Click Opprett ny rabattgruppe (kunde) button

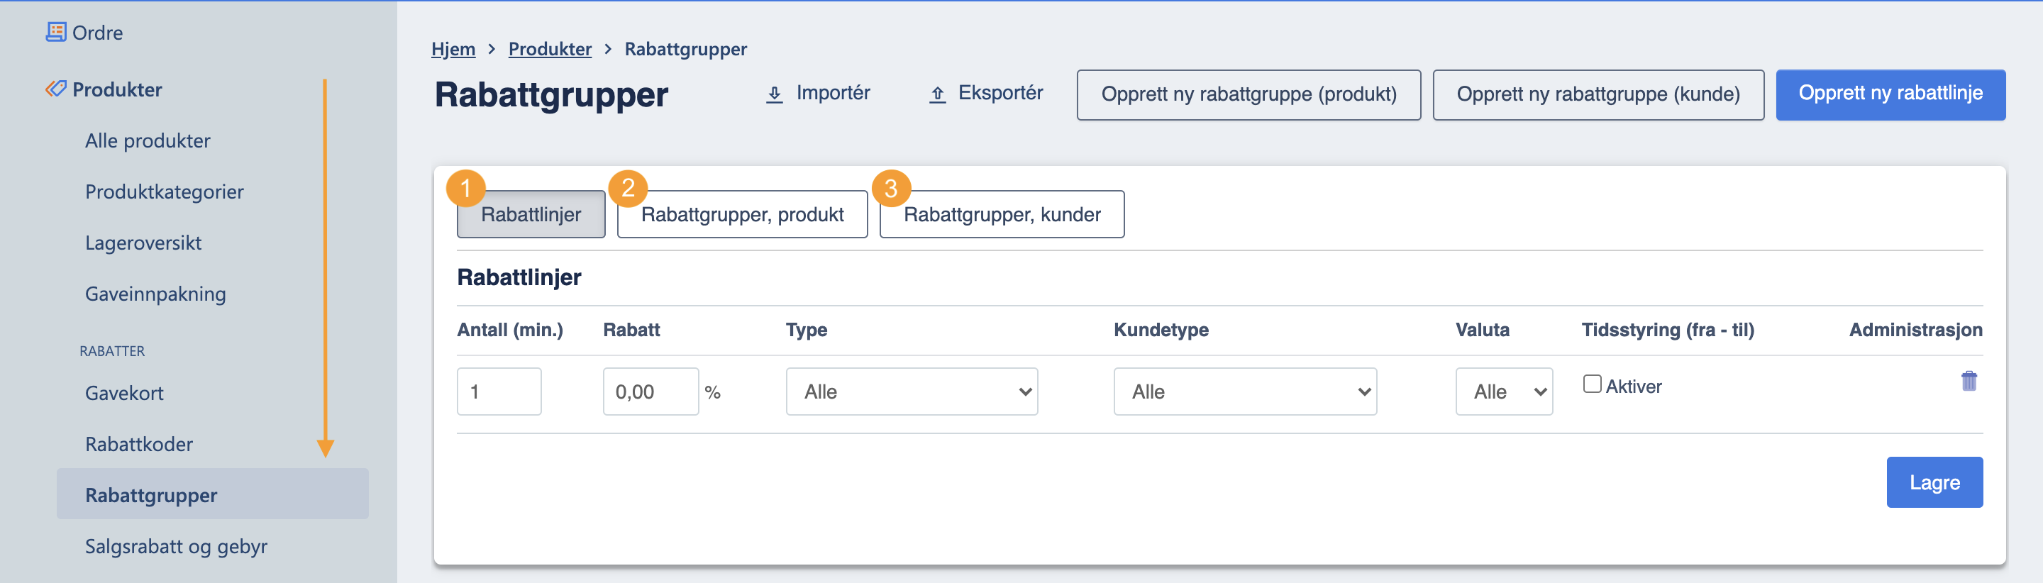pyautogui.click(x=1598, y=94)
